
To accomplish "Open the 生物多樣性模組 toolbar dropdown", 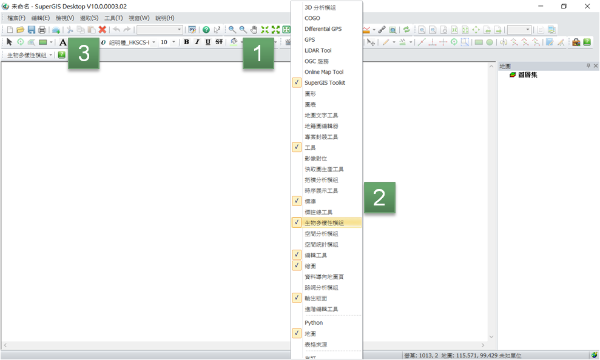I will 51,55.
